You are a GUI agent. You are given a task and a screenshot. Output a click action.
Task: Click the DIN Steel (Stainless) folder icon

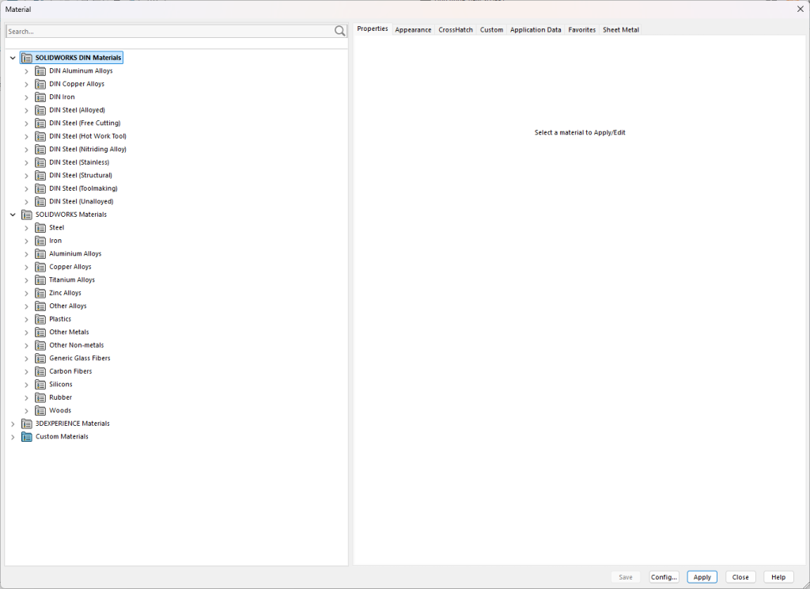(x=40, y=162)
